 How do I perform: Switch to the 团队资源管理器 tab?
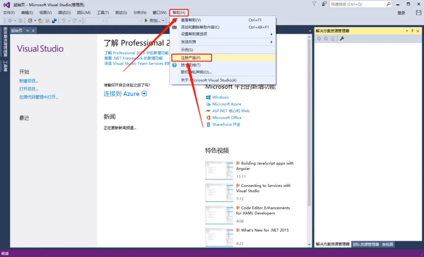tap(366, 244)
